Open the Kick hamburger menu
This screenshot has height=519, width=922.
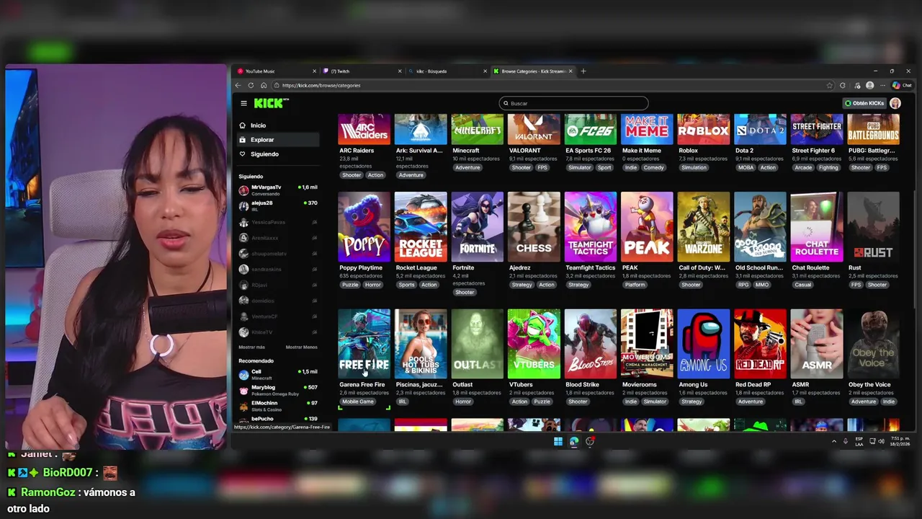click(x=243, y=103)
